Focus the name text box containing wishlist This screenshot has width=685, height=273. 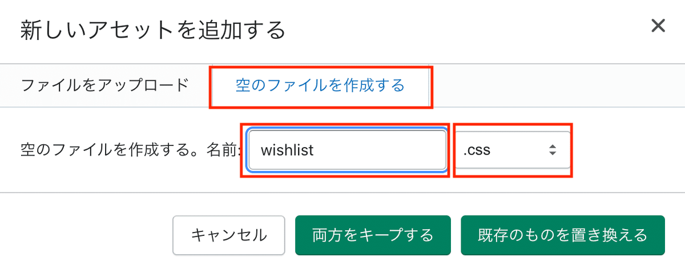(x=347, y=150)
